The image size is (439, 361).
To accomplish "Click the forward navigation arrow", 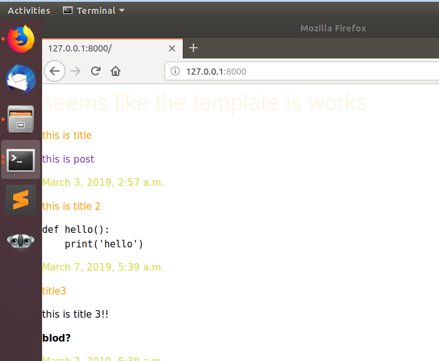I will click(x=75, y=71).
